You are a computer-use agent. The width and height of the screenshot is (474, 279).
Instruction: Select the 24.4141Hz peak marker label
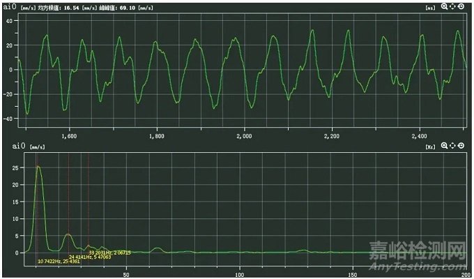click(x=89, y=257)
